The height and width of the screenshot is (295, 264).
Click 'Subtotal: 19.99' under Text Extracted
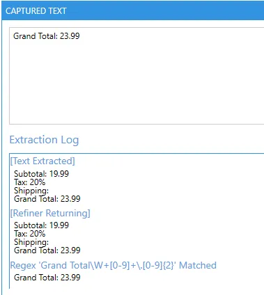(41, 174)
